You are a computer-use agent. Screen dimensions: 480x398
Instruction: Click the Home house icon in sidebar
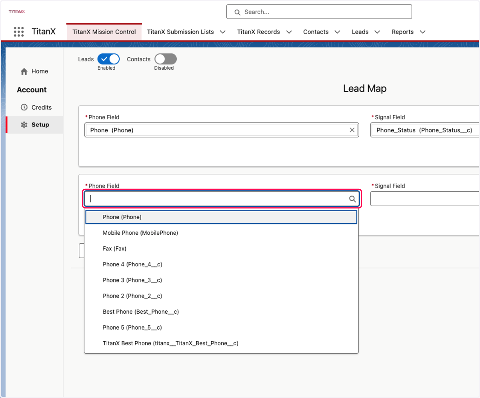point(24,71)
